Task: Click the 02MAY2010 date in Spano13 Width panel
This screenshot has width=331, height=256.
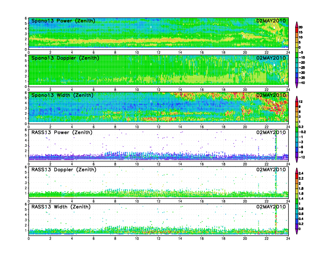Action: click(x=271, y=95)
